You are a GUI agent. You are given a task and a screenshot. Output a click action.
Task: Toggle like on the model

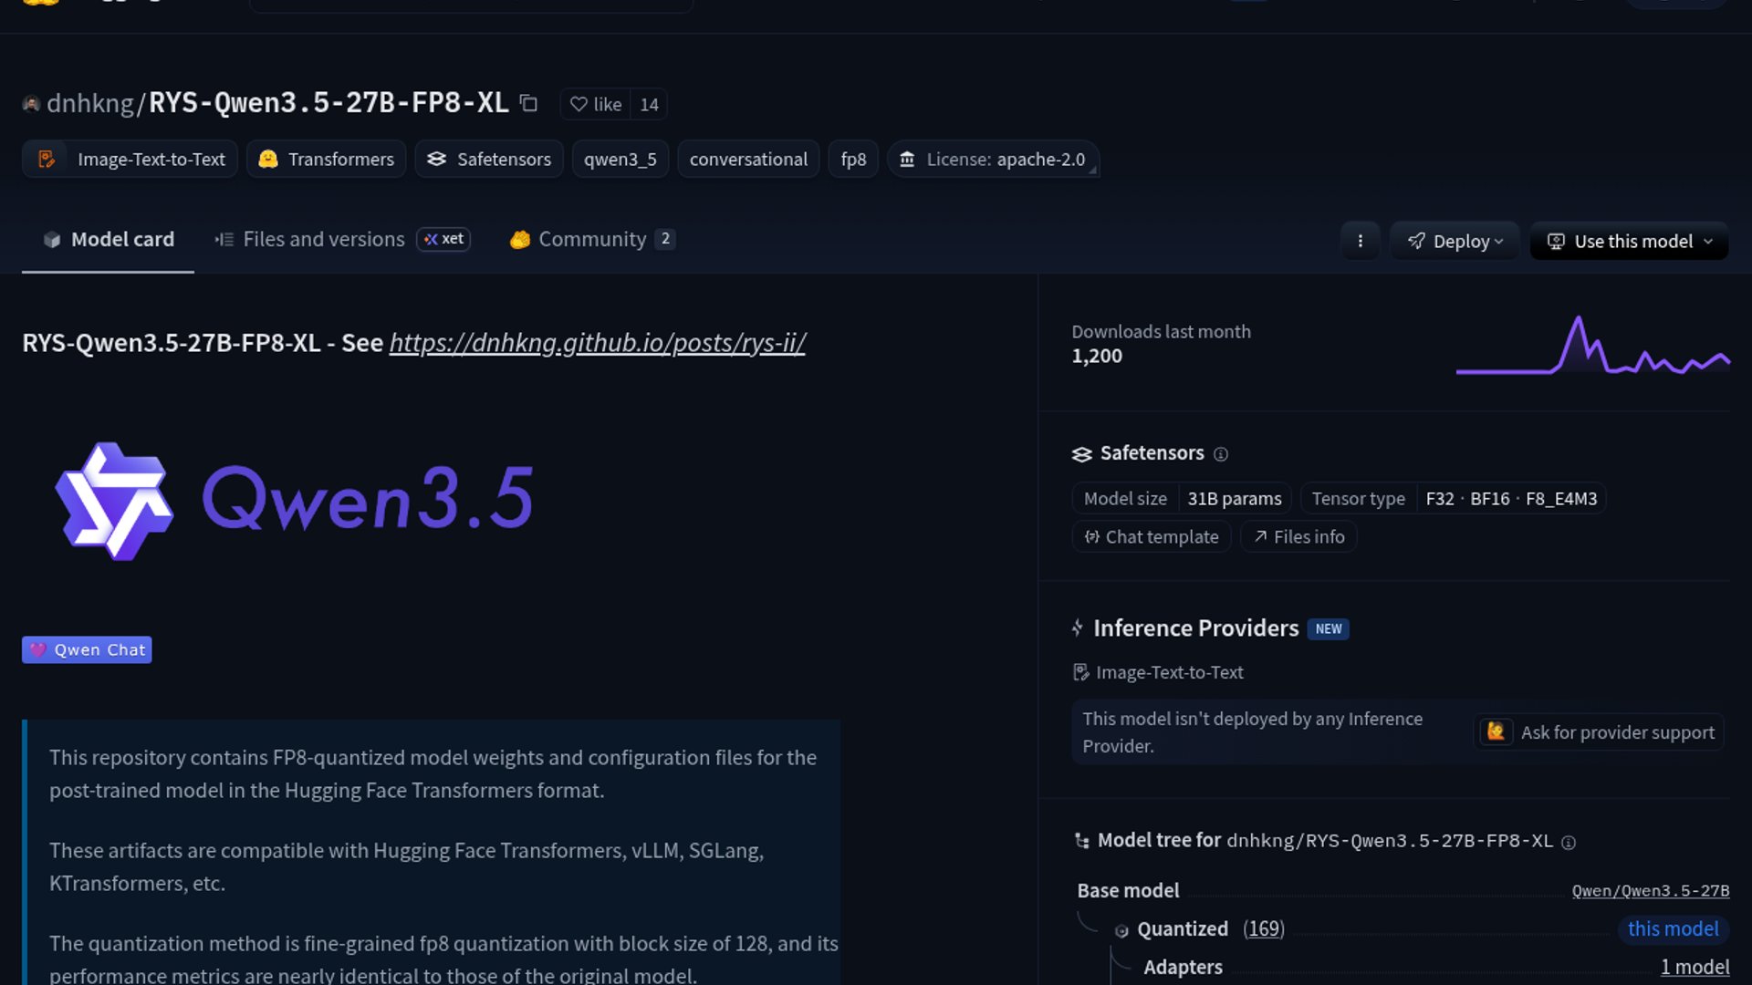[x=596, y=104]
